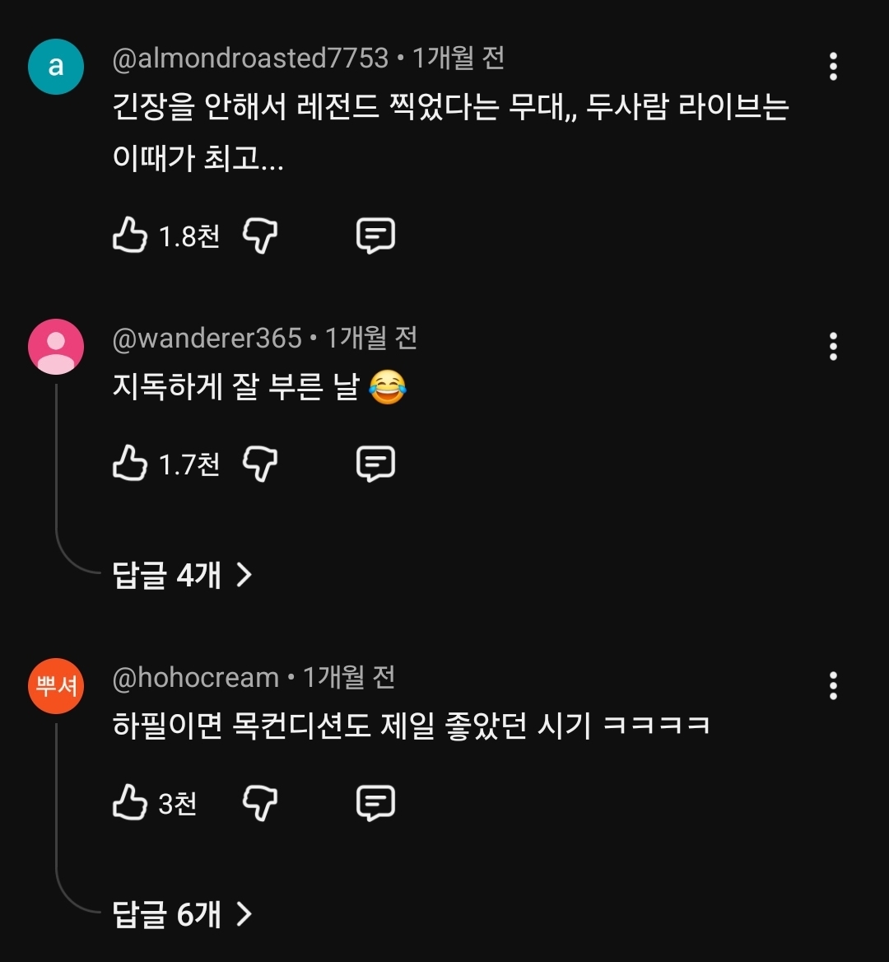Viewport: 889px width, 962px height.
Task: Tap reply icon on wanderer365 comment
Action: (375, 464)
